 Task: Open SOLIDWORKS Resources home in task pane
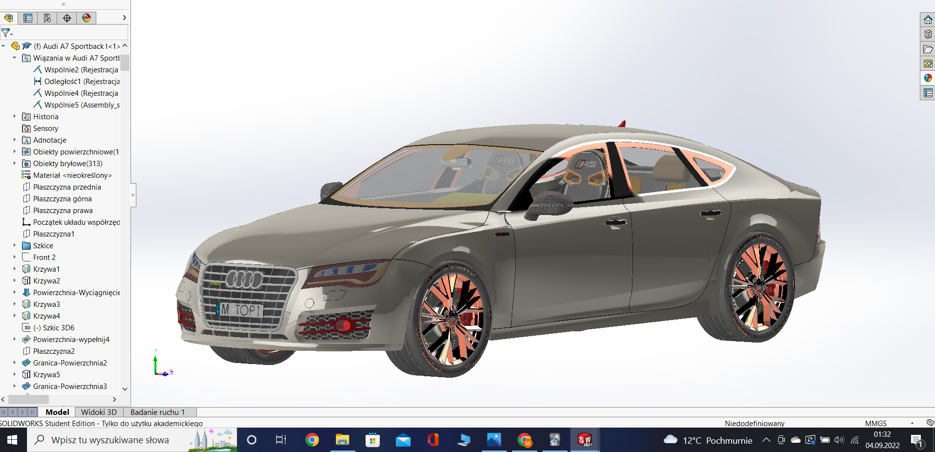[928, 20]
